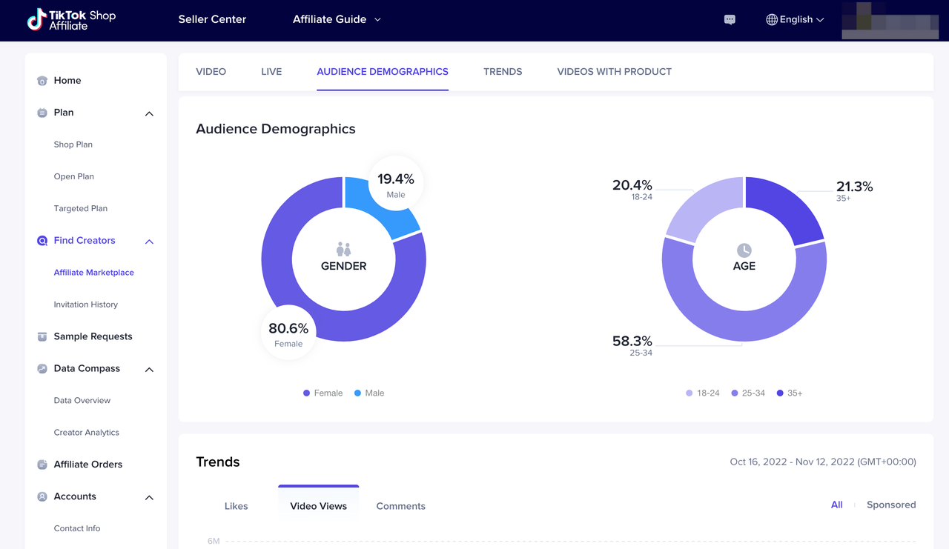Switch to the TRENDS tab
949x549 pixels.
click(503, 72)
